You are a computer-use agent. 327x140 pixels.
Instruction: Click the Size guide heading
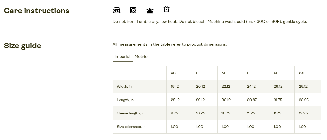click(23, 46)
